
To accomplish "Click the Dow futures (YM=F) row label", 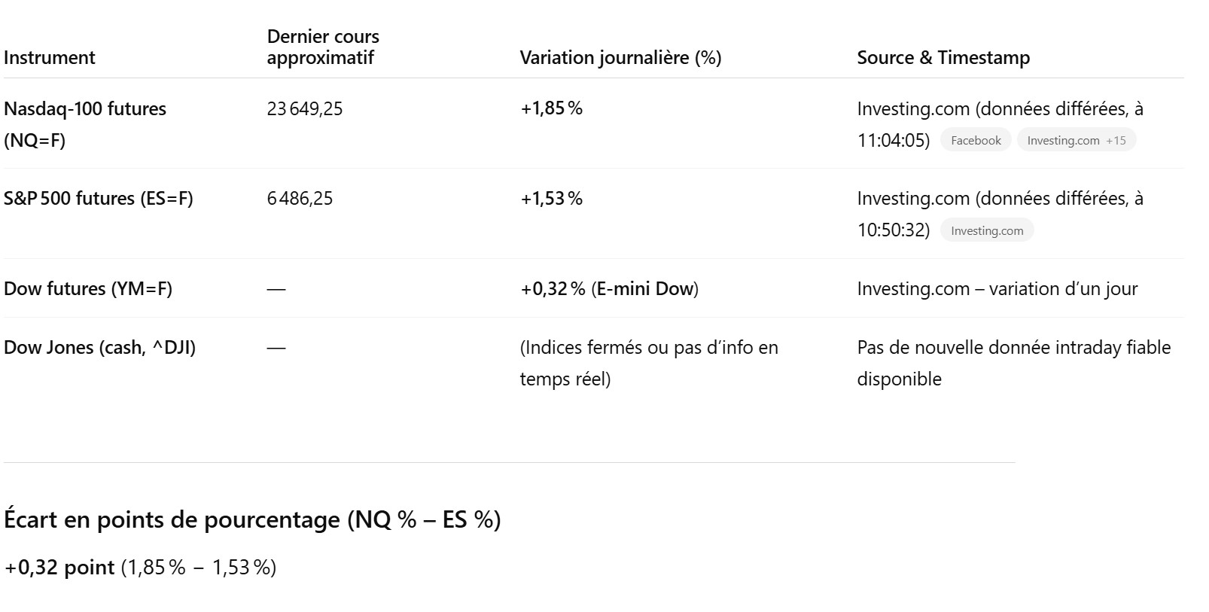I will 88,289.
